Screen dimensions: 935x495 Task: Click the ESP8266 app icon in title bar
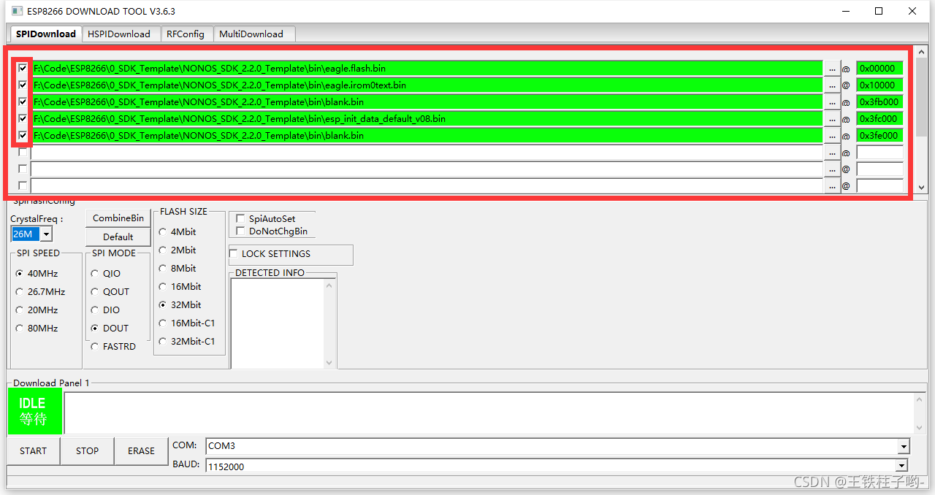[x=17, y=11]
